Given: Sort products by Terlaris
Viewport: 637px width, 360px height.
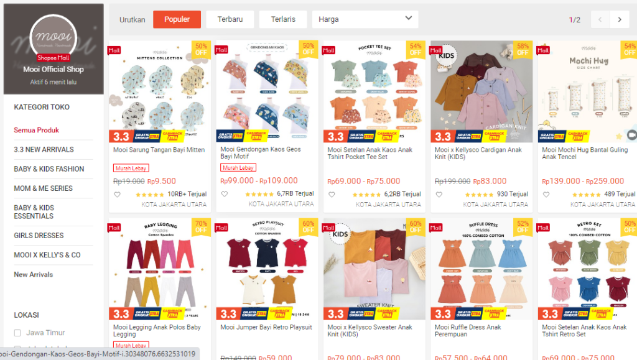Looking at the screenshot, I should [283, 19].
